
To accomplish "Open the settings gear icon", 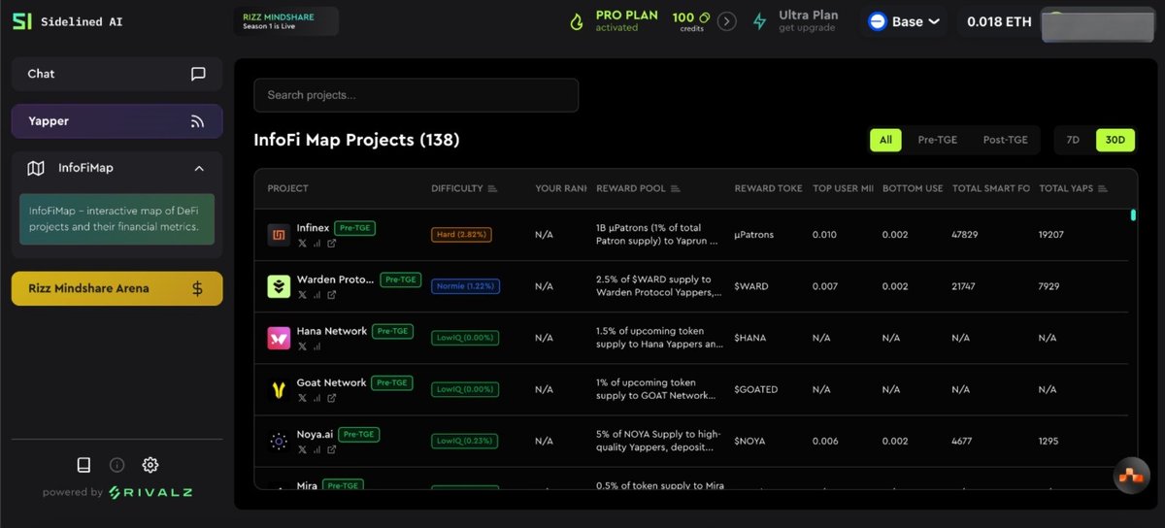I will (x=150, y=465).
